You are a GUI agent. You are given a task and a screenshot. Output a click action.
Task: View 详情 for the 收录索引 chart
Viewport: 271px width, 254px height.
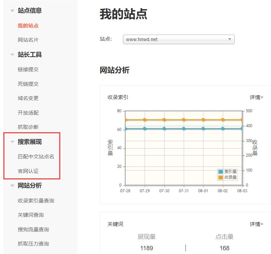(256, 97)
